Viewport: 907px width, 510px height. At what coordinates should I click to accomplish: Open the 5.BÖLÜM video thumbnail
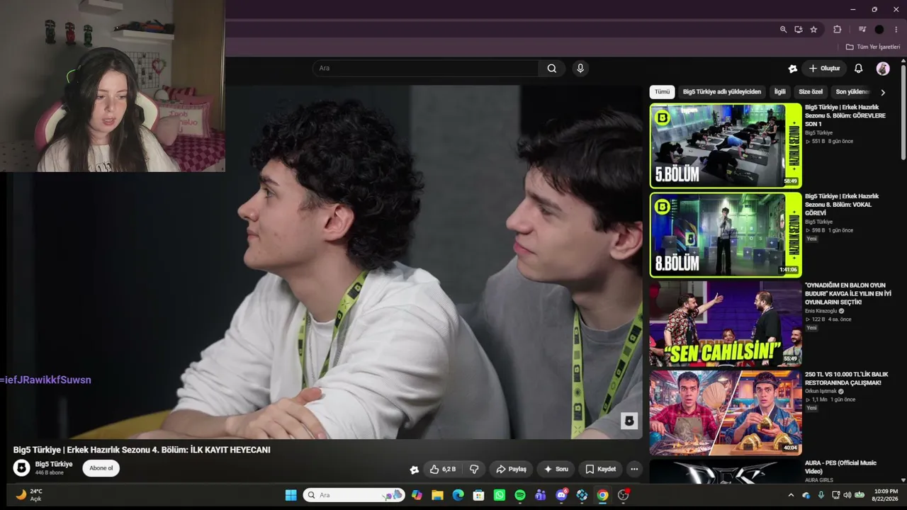tap(726, 146)
